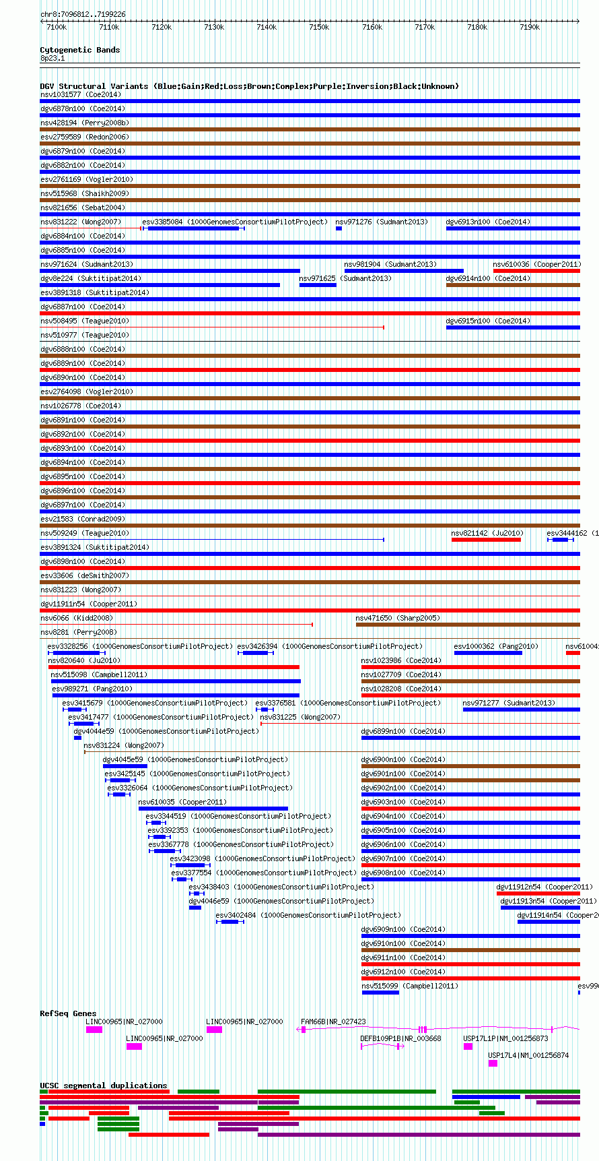
Task: Open nsv471650 (Sharp2005) variant label
Action: coord(398,618)
